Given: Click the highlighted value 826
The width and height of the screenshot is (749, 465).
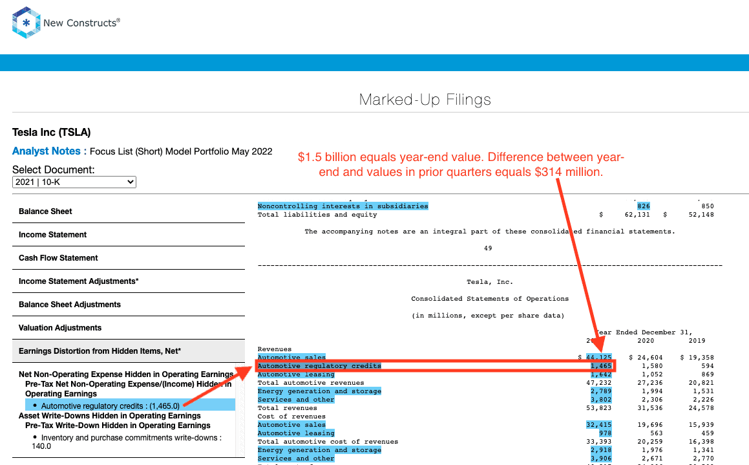Looking at the screenshot, I should pos(644,206).
